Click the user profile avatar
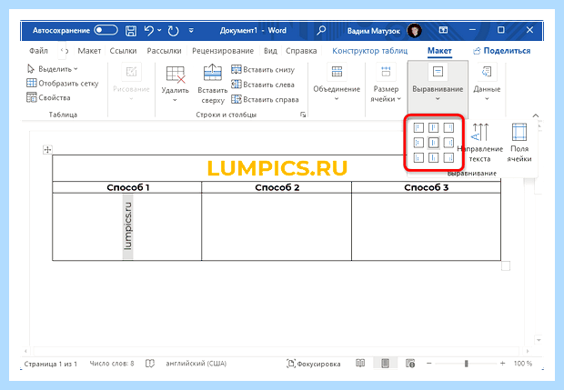564x390 pixels. [415, 31]
